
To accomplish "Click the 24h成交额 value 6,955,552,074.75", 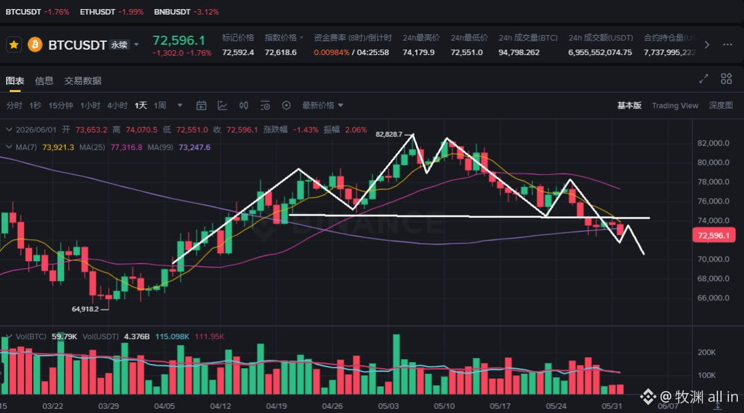I will 600,53.
